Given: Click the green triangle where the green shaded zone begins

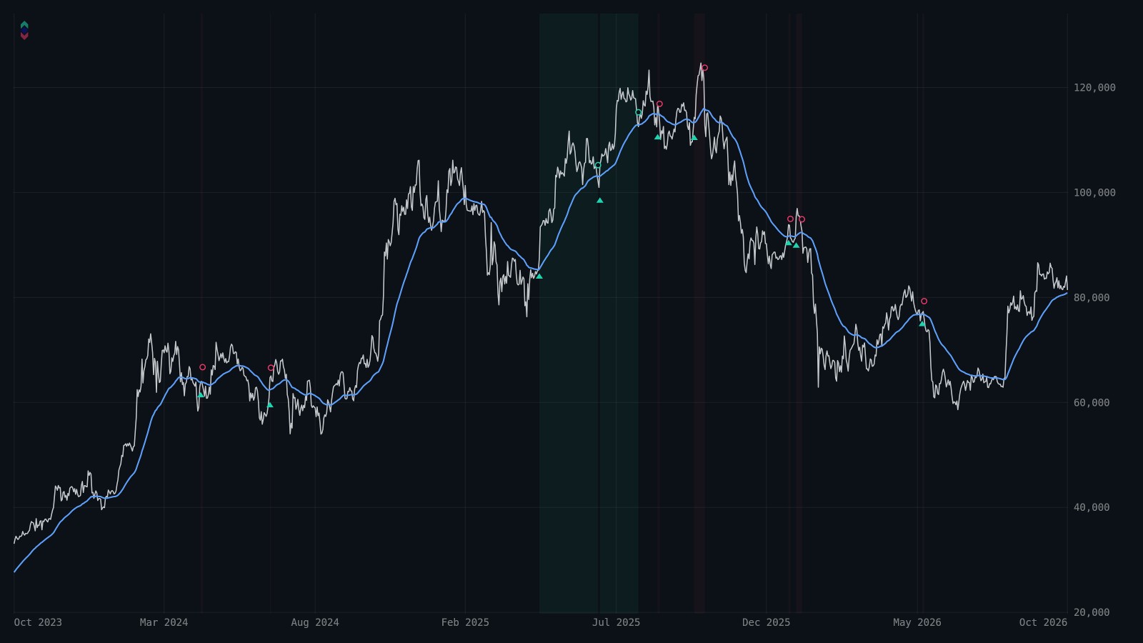Looking at the screenshot, I should [539, 276].
